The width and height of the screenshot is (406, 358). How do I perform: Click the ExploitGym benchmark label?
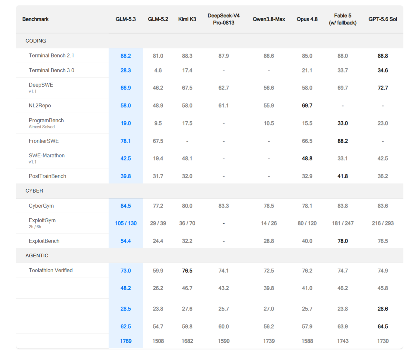(x=42, y=220)
